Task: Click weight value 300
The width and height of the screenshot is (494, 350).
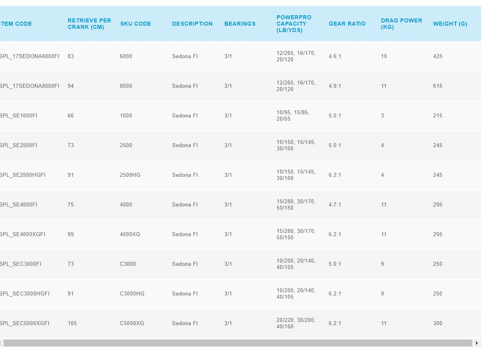Action: pos(438,323)
